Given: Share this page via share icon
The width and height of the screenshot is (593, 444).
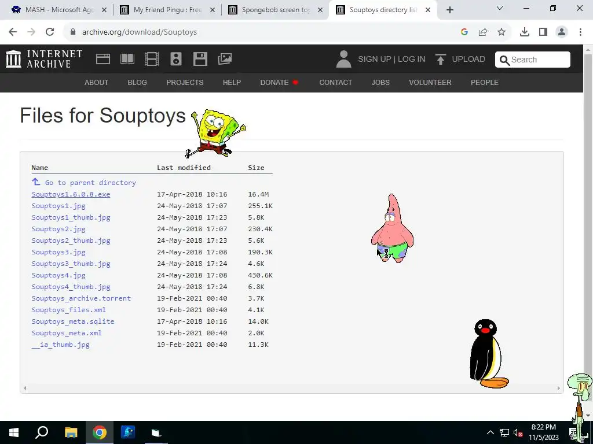Looking at the screenshot, I should (483, 32).
